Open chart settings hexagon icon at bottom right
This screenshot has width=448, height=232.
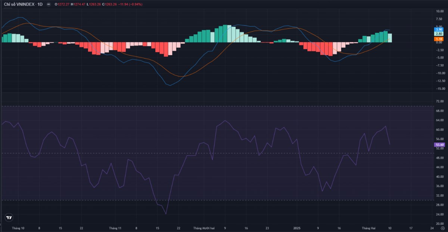[442, 228]
